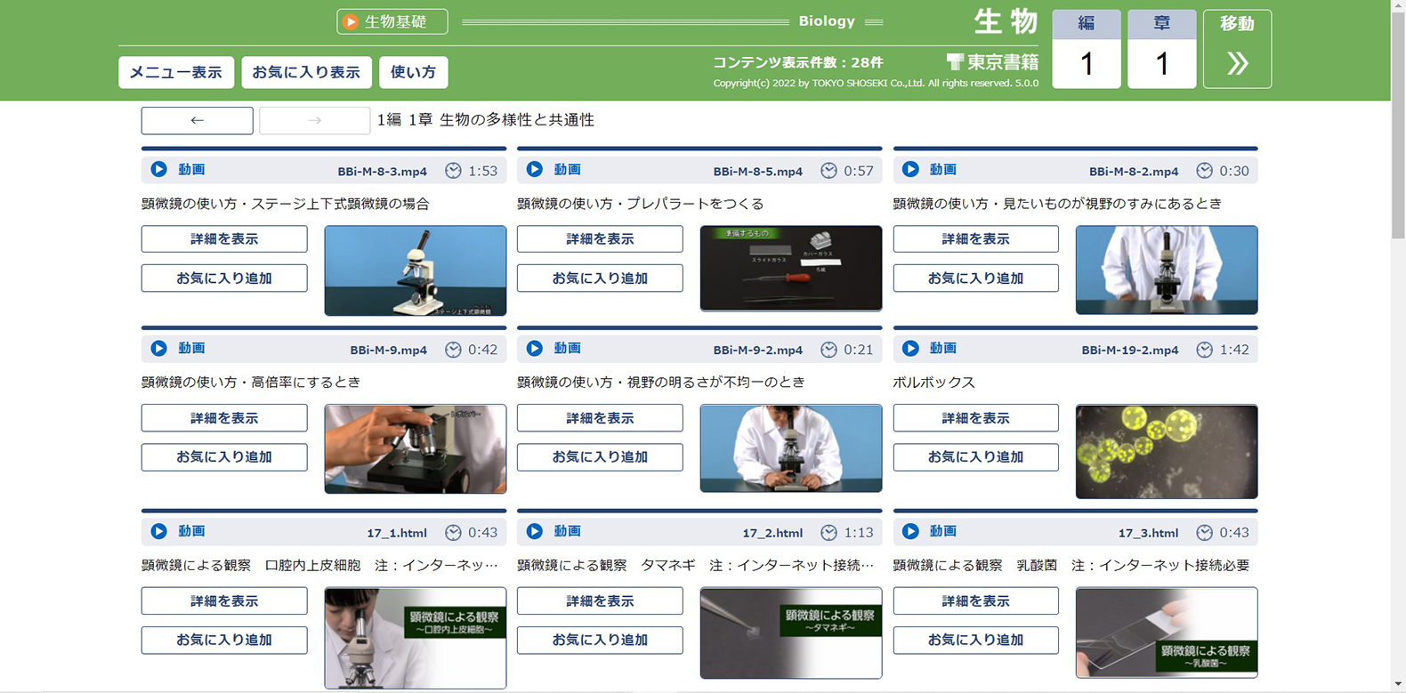Show details for ボルボックス video
This screenshot has height=693, width=1406.
[975, 418]
